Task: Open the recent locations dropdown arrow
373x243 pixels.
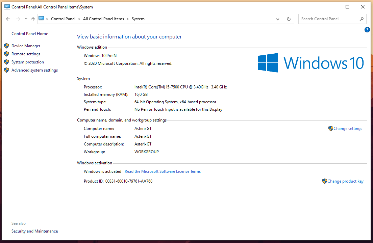Action: pos(26,19)
